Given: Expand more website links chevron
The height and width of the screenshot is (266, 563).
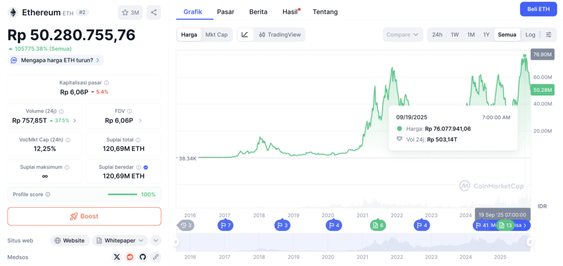Looking at the screenshot, I should coord(156,241).
